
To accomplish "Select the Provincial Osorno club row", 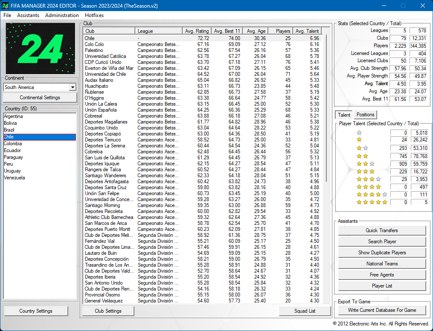I will pyautogui.click(x=202, y=295).
